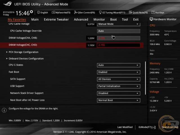The height and width of the screenshot is (135, 180).
Task: Click the 1.209V DRAM CHA/CHB reading
Action: coord(91,38)
